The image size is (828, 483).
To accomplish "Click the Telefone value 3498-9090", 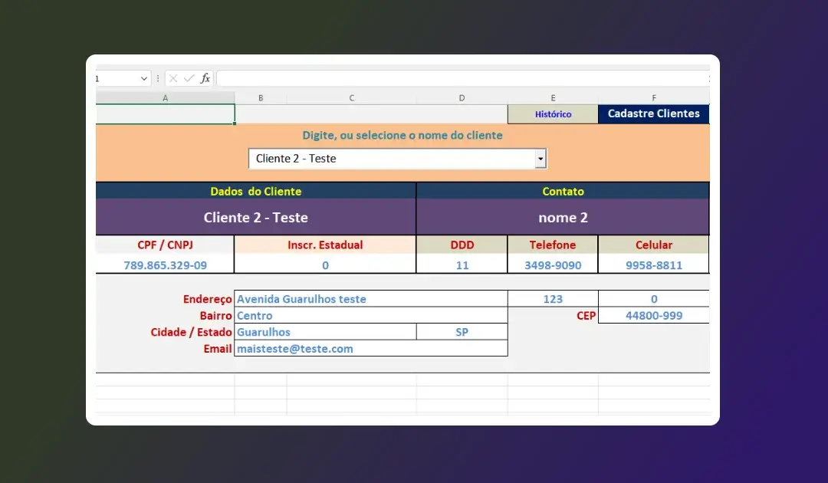I will pyautogui.click(x=553, y=265).
